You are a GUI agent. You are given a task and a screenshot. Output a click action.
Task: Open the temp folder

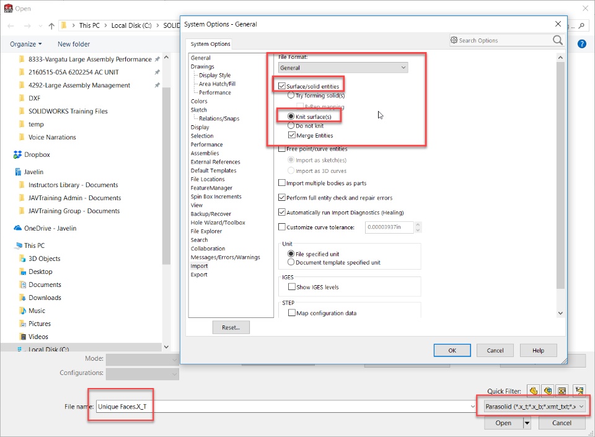[x=32, y=124]
